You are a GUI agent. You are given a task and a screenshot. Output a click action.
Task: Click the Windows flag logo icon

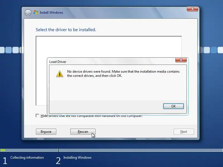(x=36, y=12)
